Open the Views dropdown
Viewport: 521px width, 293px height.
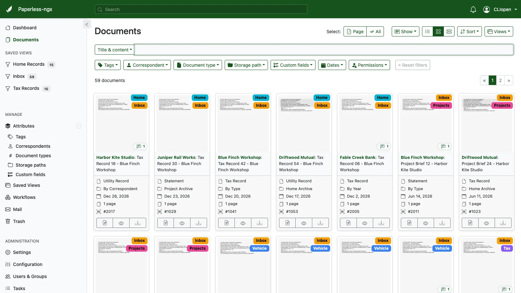(x=499, y=32)
